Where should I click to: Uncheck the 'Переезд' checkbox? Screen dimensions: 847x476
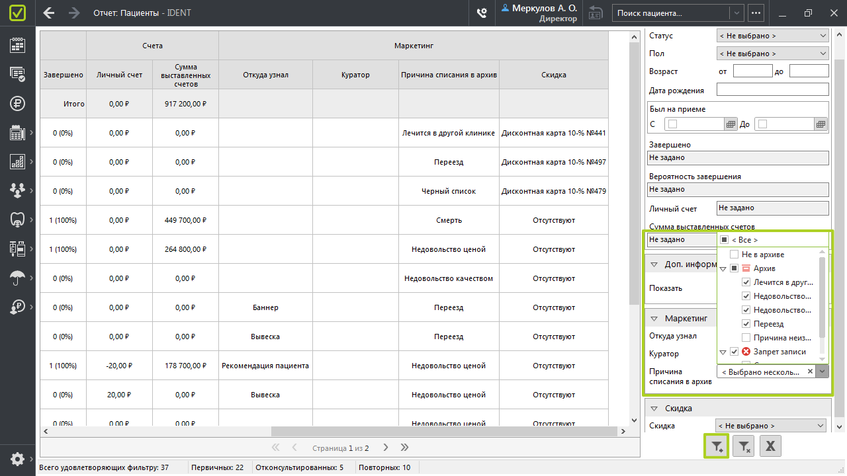746,324
